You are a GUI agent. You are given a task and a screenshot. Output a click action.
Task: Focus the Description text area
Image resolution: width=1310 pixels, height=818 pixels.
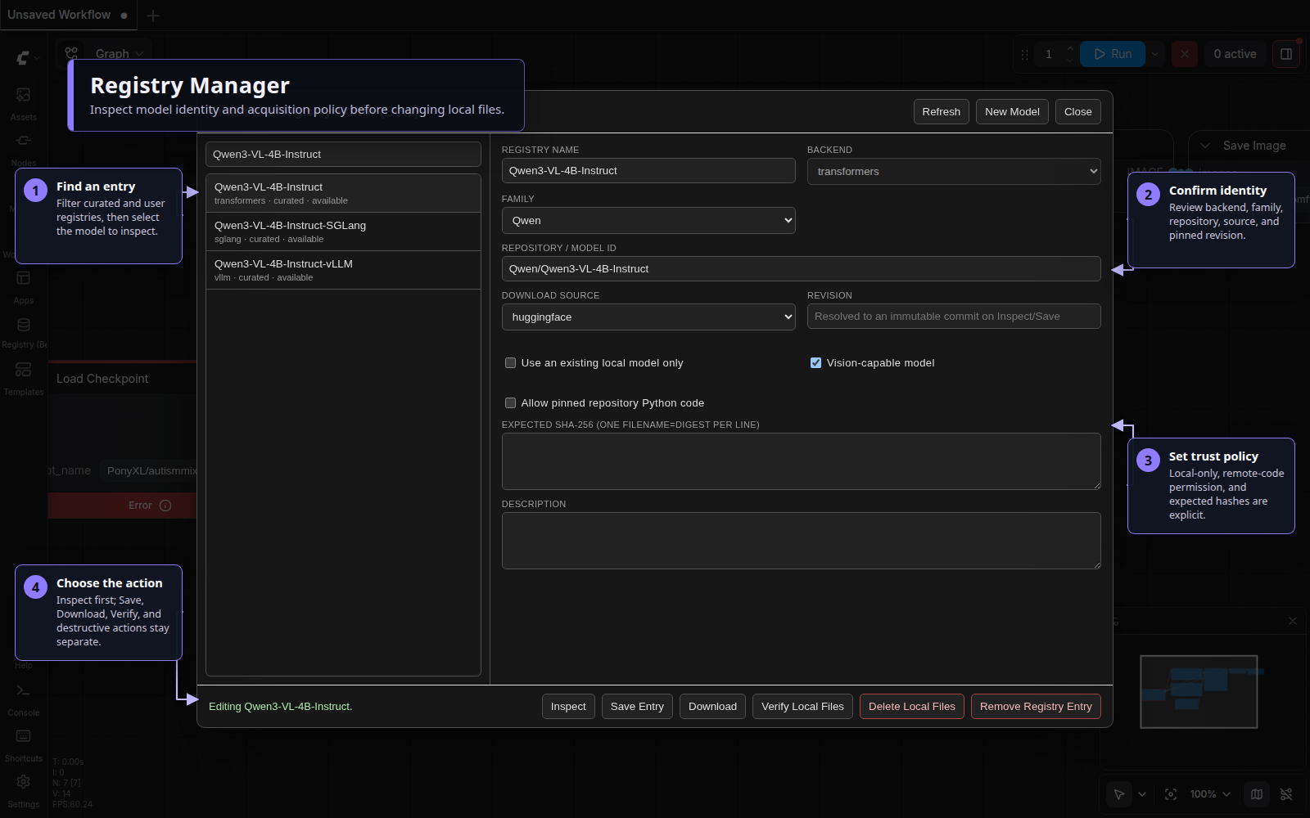(x=801, y=541)
